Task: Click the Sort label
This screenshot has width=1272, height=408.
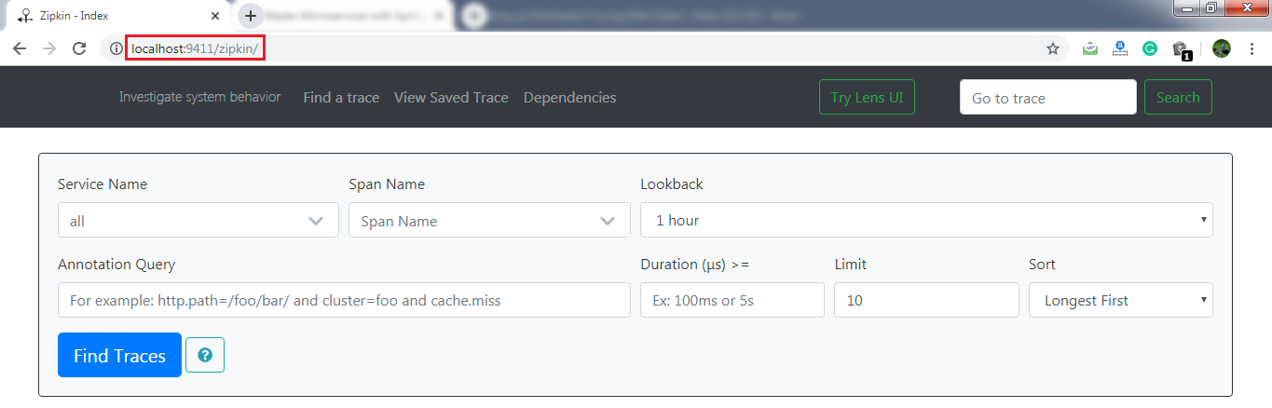Action: 1042,265
